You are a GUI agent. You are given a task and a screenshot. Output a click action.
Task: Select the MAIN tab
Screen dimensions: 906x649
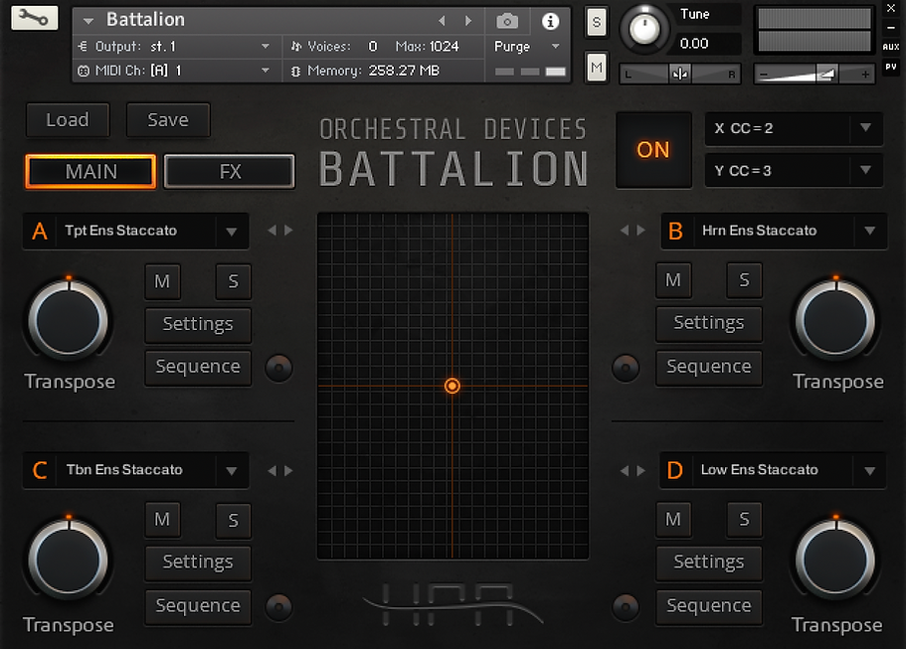click(91, 172)
